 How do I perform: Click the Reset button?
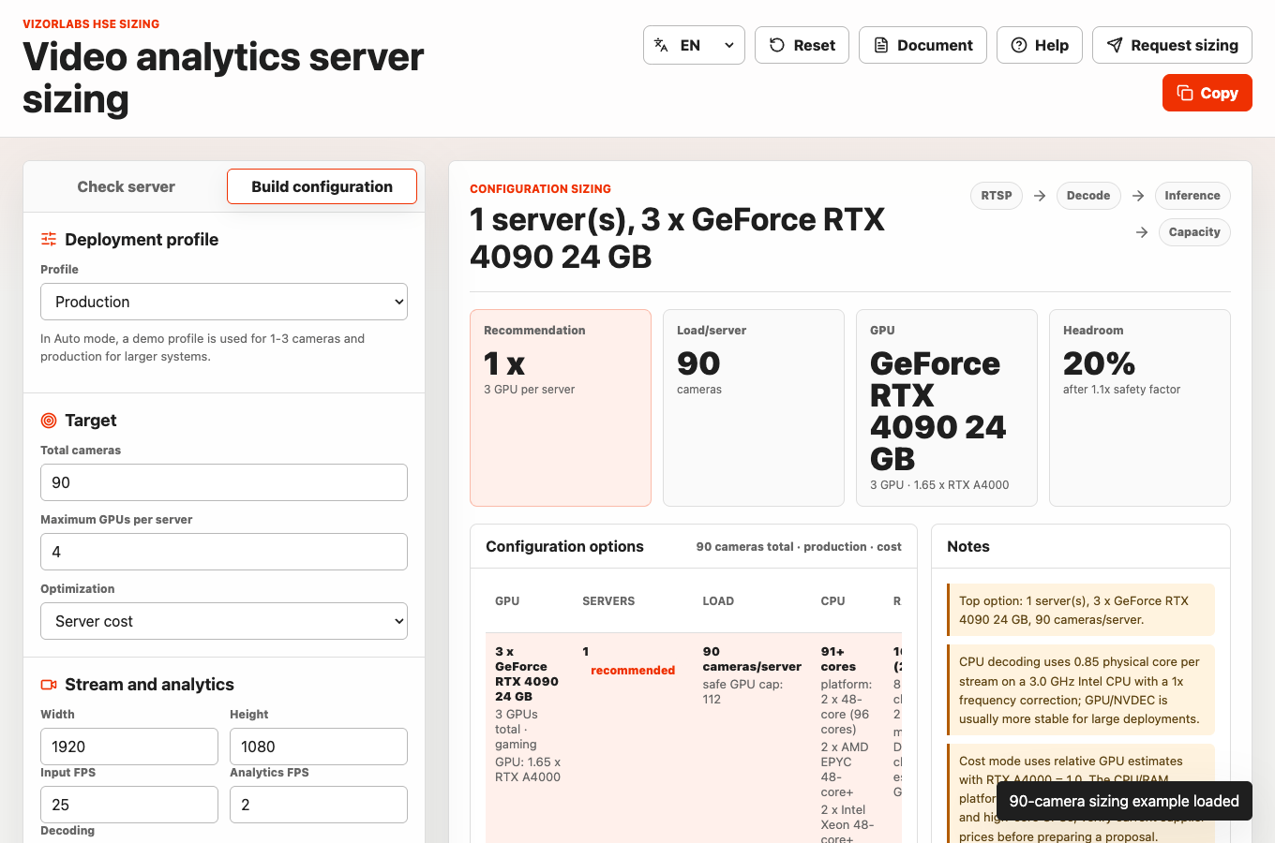click(802, 45)
